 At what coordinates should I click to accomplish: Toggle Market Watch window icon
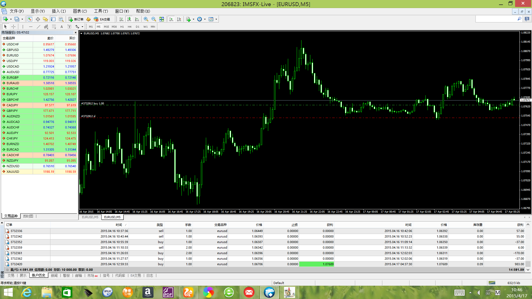tap(30, 19)
